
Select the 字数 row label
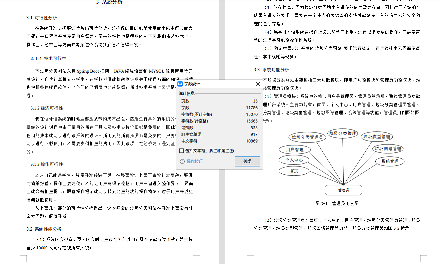(185, 108)
